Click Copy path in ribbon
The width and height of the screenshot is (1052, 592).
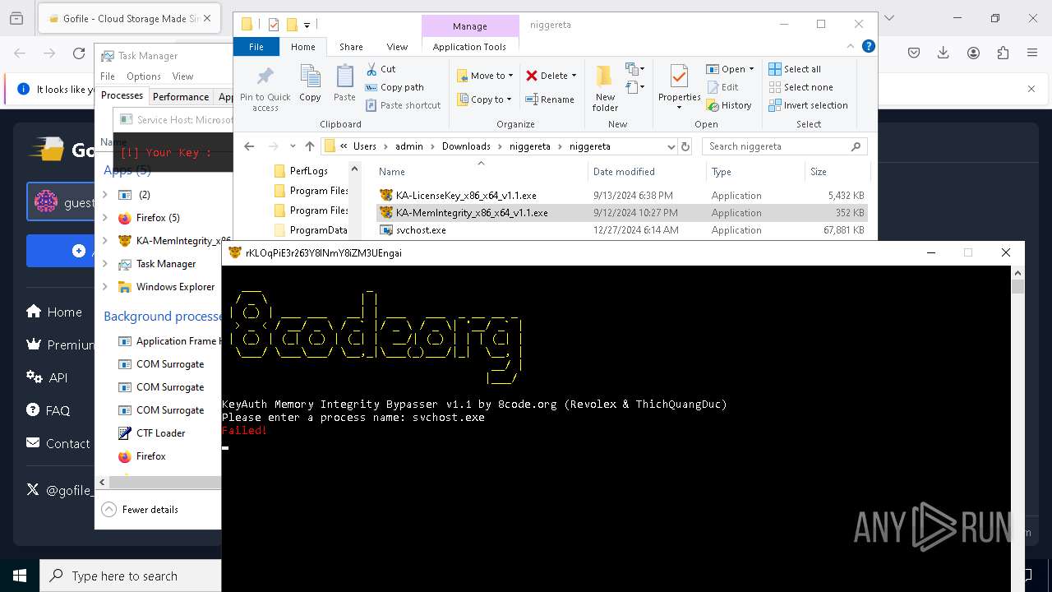(x=394, y=87)
